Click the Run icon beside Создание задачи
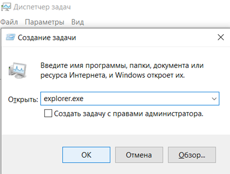This screenshot has width=230, height=174. [x=10, y=37]
